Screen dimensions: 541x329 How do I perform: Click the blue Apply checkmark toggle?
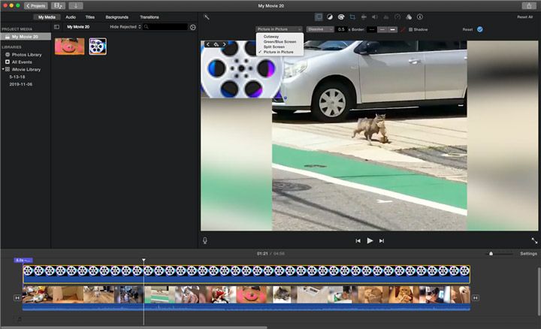click(x=480, y=29)
